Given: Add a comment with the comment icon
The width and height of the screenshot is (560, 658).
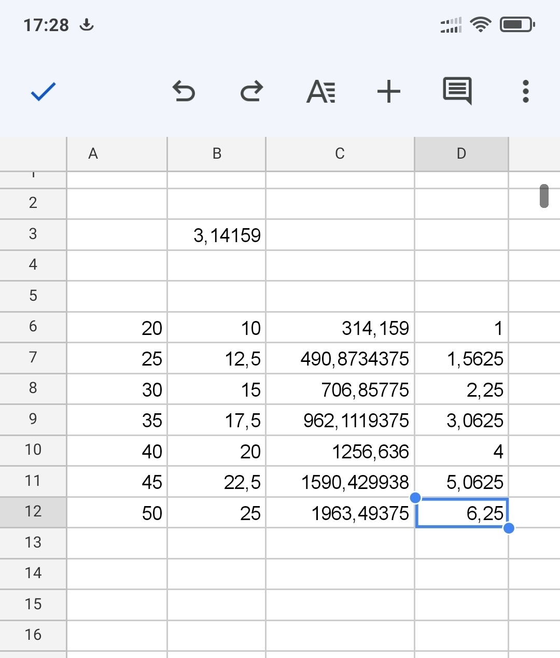Looking at the screenshot, I should pyautogui.click(x=457, y=91).
